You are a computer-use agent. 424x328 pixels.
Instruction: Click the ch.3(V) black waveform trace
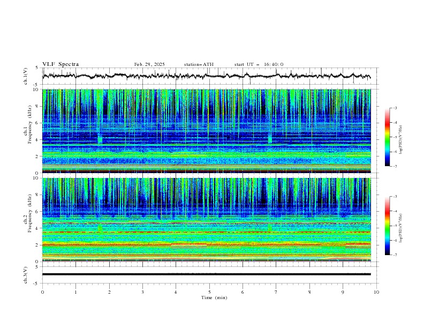pos(207,274)
